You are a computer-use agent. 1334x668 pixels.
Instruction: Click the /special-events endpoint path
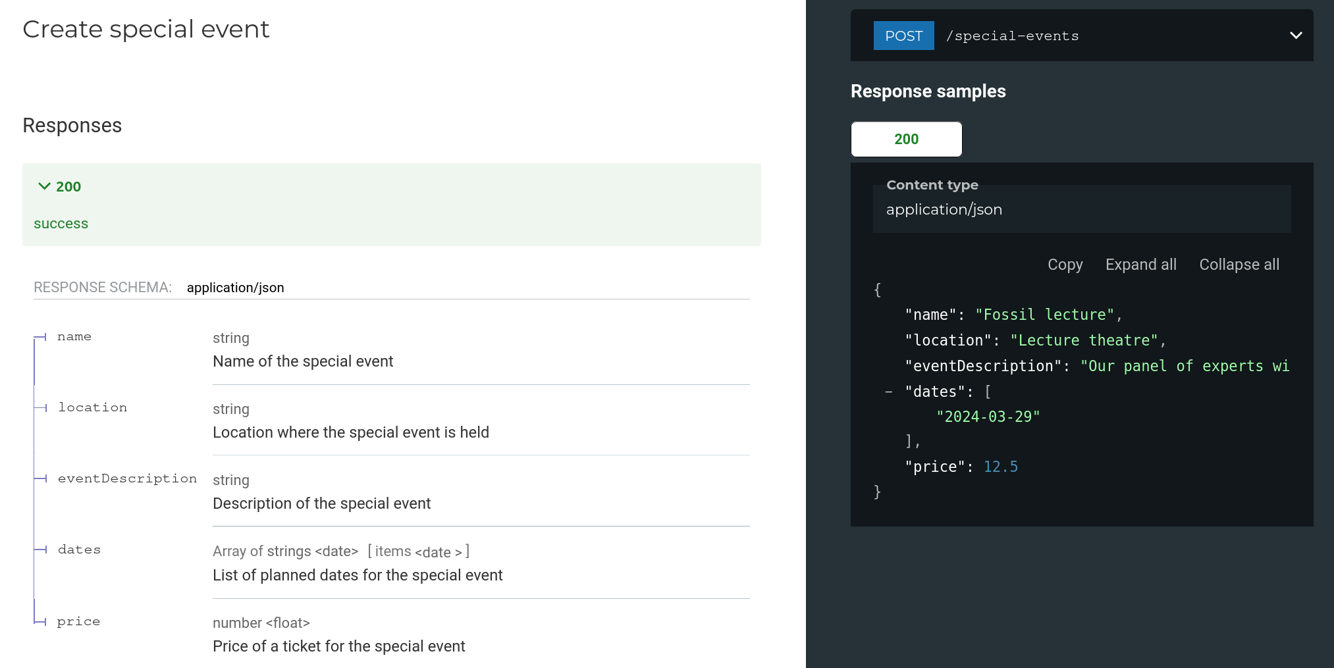coord(1012,36)
